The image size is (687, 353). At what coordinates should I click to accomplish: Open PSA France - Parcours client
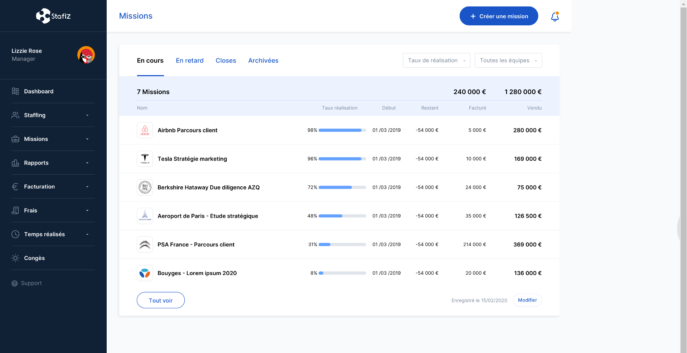point(196,245)
